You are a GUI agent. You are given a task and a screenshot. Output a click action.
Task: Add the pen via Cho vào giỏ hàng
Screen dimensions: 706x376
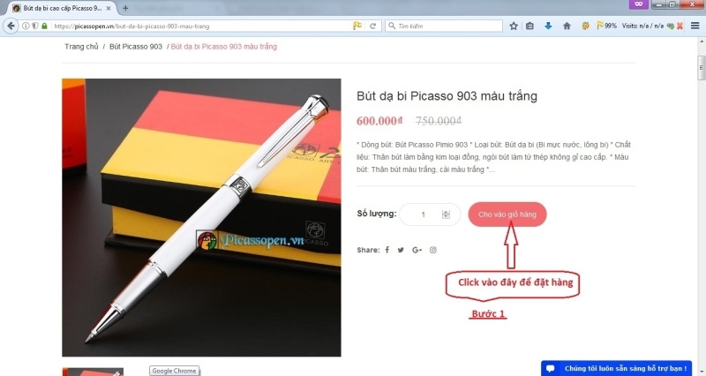pos(507,214)
